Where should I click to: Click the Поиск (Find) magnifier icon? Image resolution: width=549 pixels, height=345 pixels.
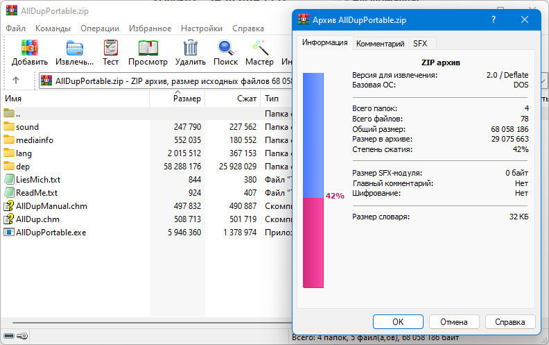(225, 49)
